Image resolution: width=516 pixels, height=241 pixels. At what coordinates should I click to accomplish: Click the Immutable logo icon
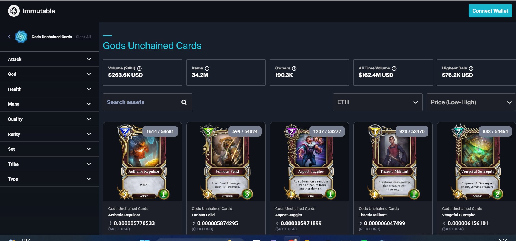(x=14, y=11)
